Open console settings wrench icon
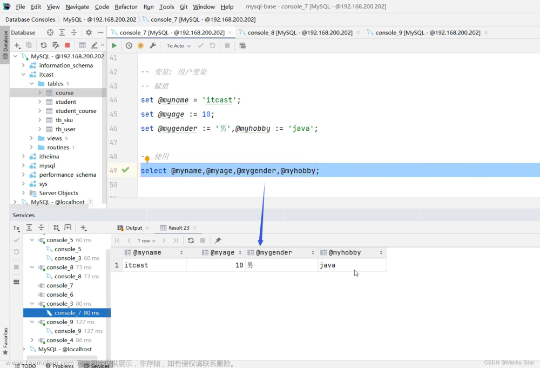The height and width of the screenshot is (368, 540). pyautogui.click(x=153, y=45)
